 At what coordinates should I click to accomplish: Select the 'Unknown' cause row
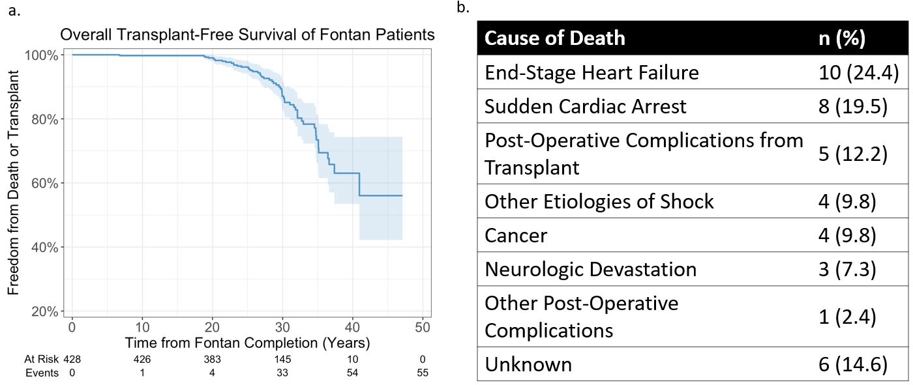[528, 364]
